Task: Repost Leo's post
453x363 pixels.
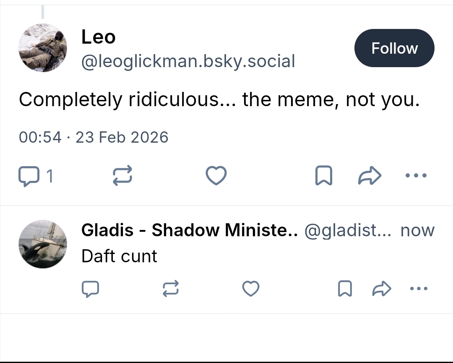Action: coord(122,175)
